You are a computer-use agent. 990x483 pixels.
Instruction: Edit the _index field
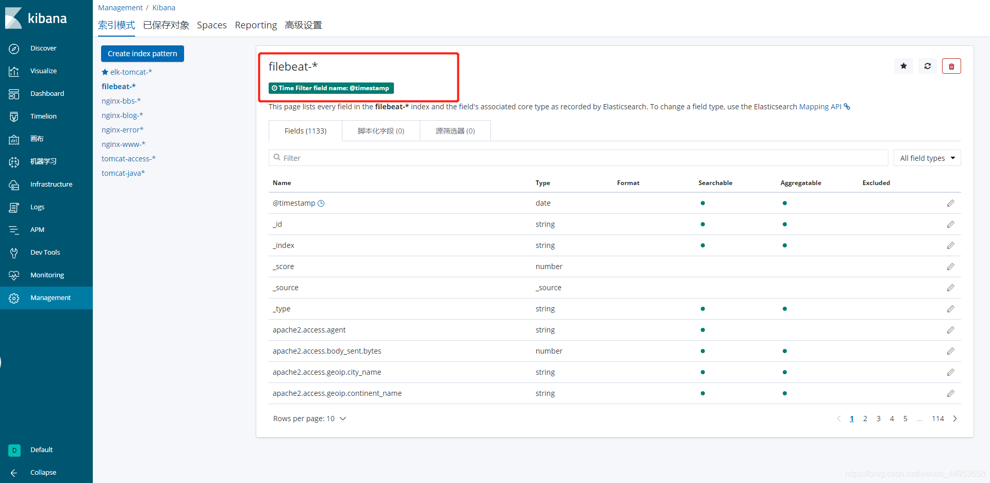pyautogui.click(x=950, y=246)
